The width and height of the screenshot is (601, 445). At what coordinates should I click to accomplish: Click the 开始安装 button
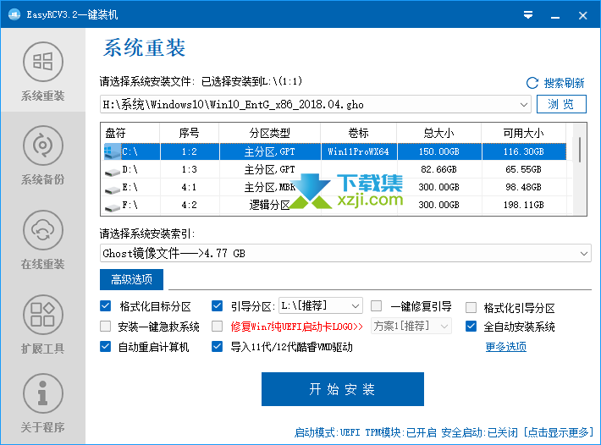(x=343, y=389)
